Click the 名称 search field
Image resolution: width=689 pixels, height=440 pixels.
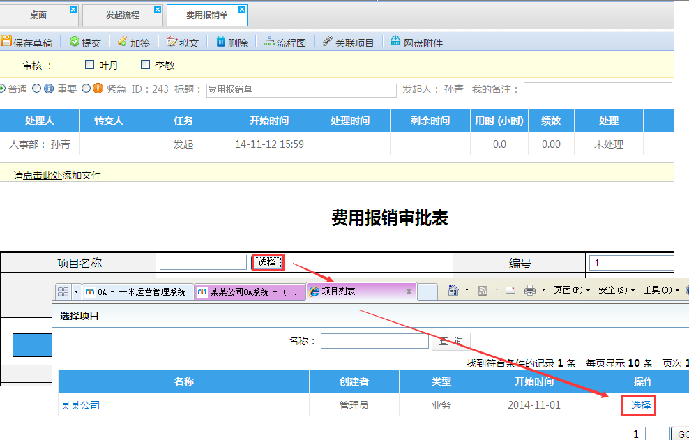coord(374,341)
